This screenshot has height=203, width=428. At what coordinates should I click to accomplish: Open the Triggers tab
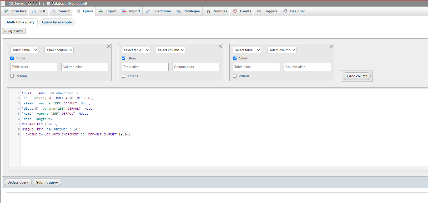(267, 11)
